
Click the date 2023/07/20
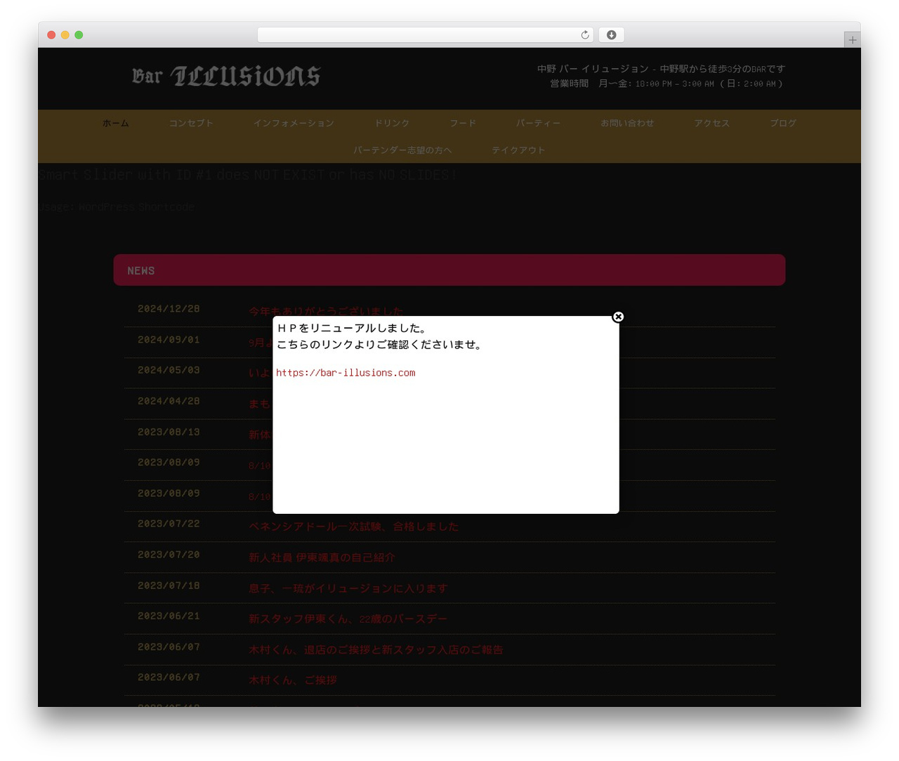click(169, 555)
